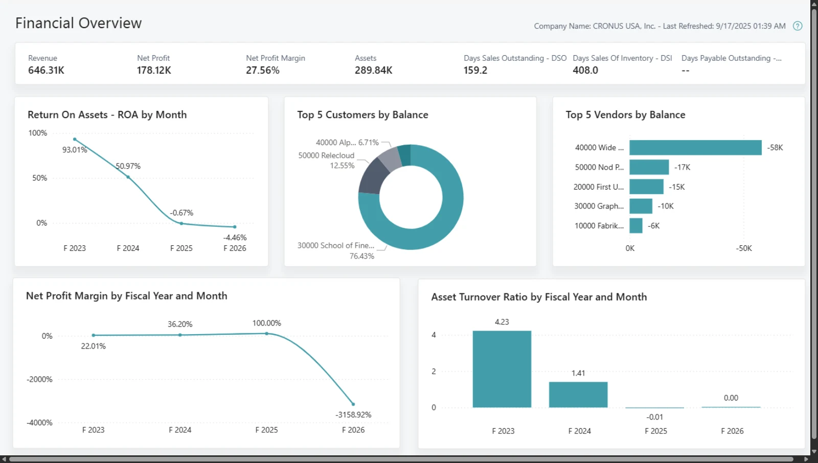The height and width of the screenshot is (463, 818).
Task: Select the F 2023 asset turnover bar
Action: point(502,369)
